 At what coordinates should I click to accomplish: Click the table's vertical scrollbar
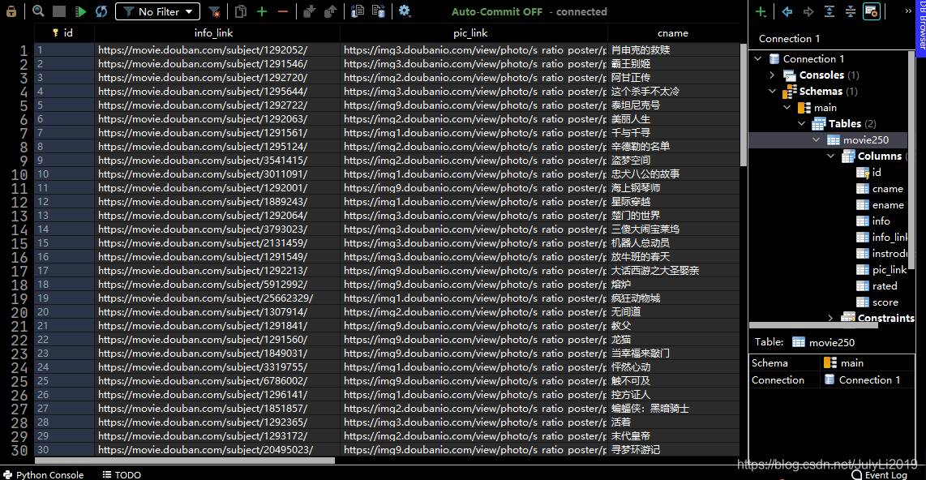[744, 105]
